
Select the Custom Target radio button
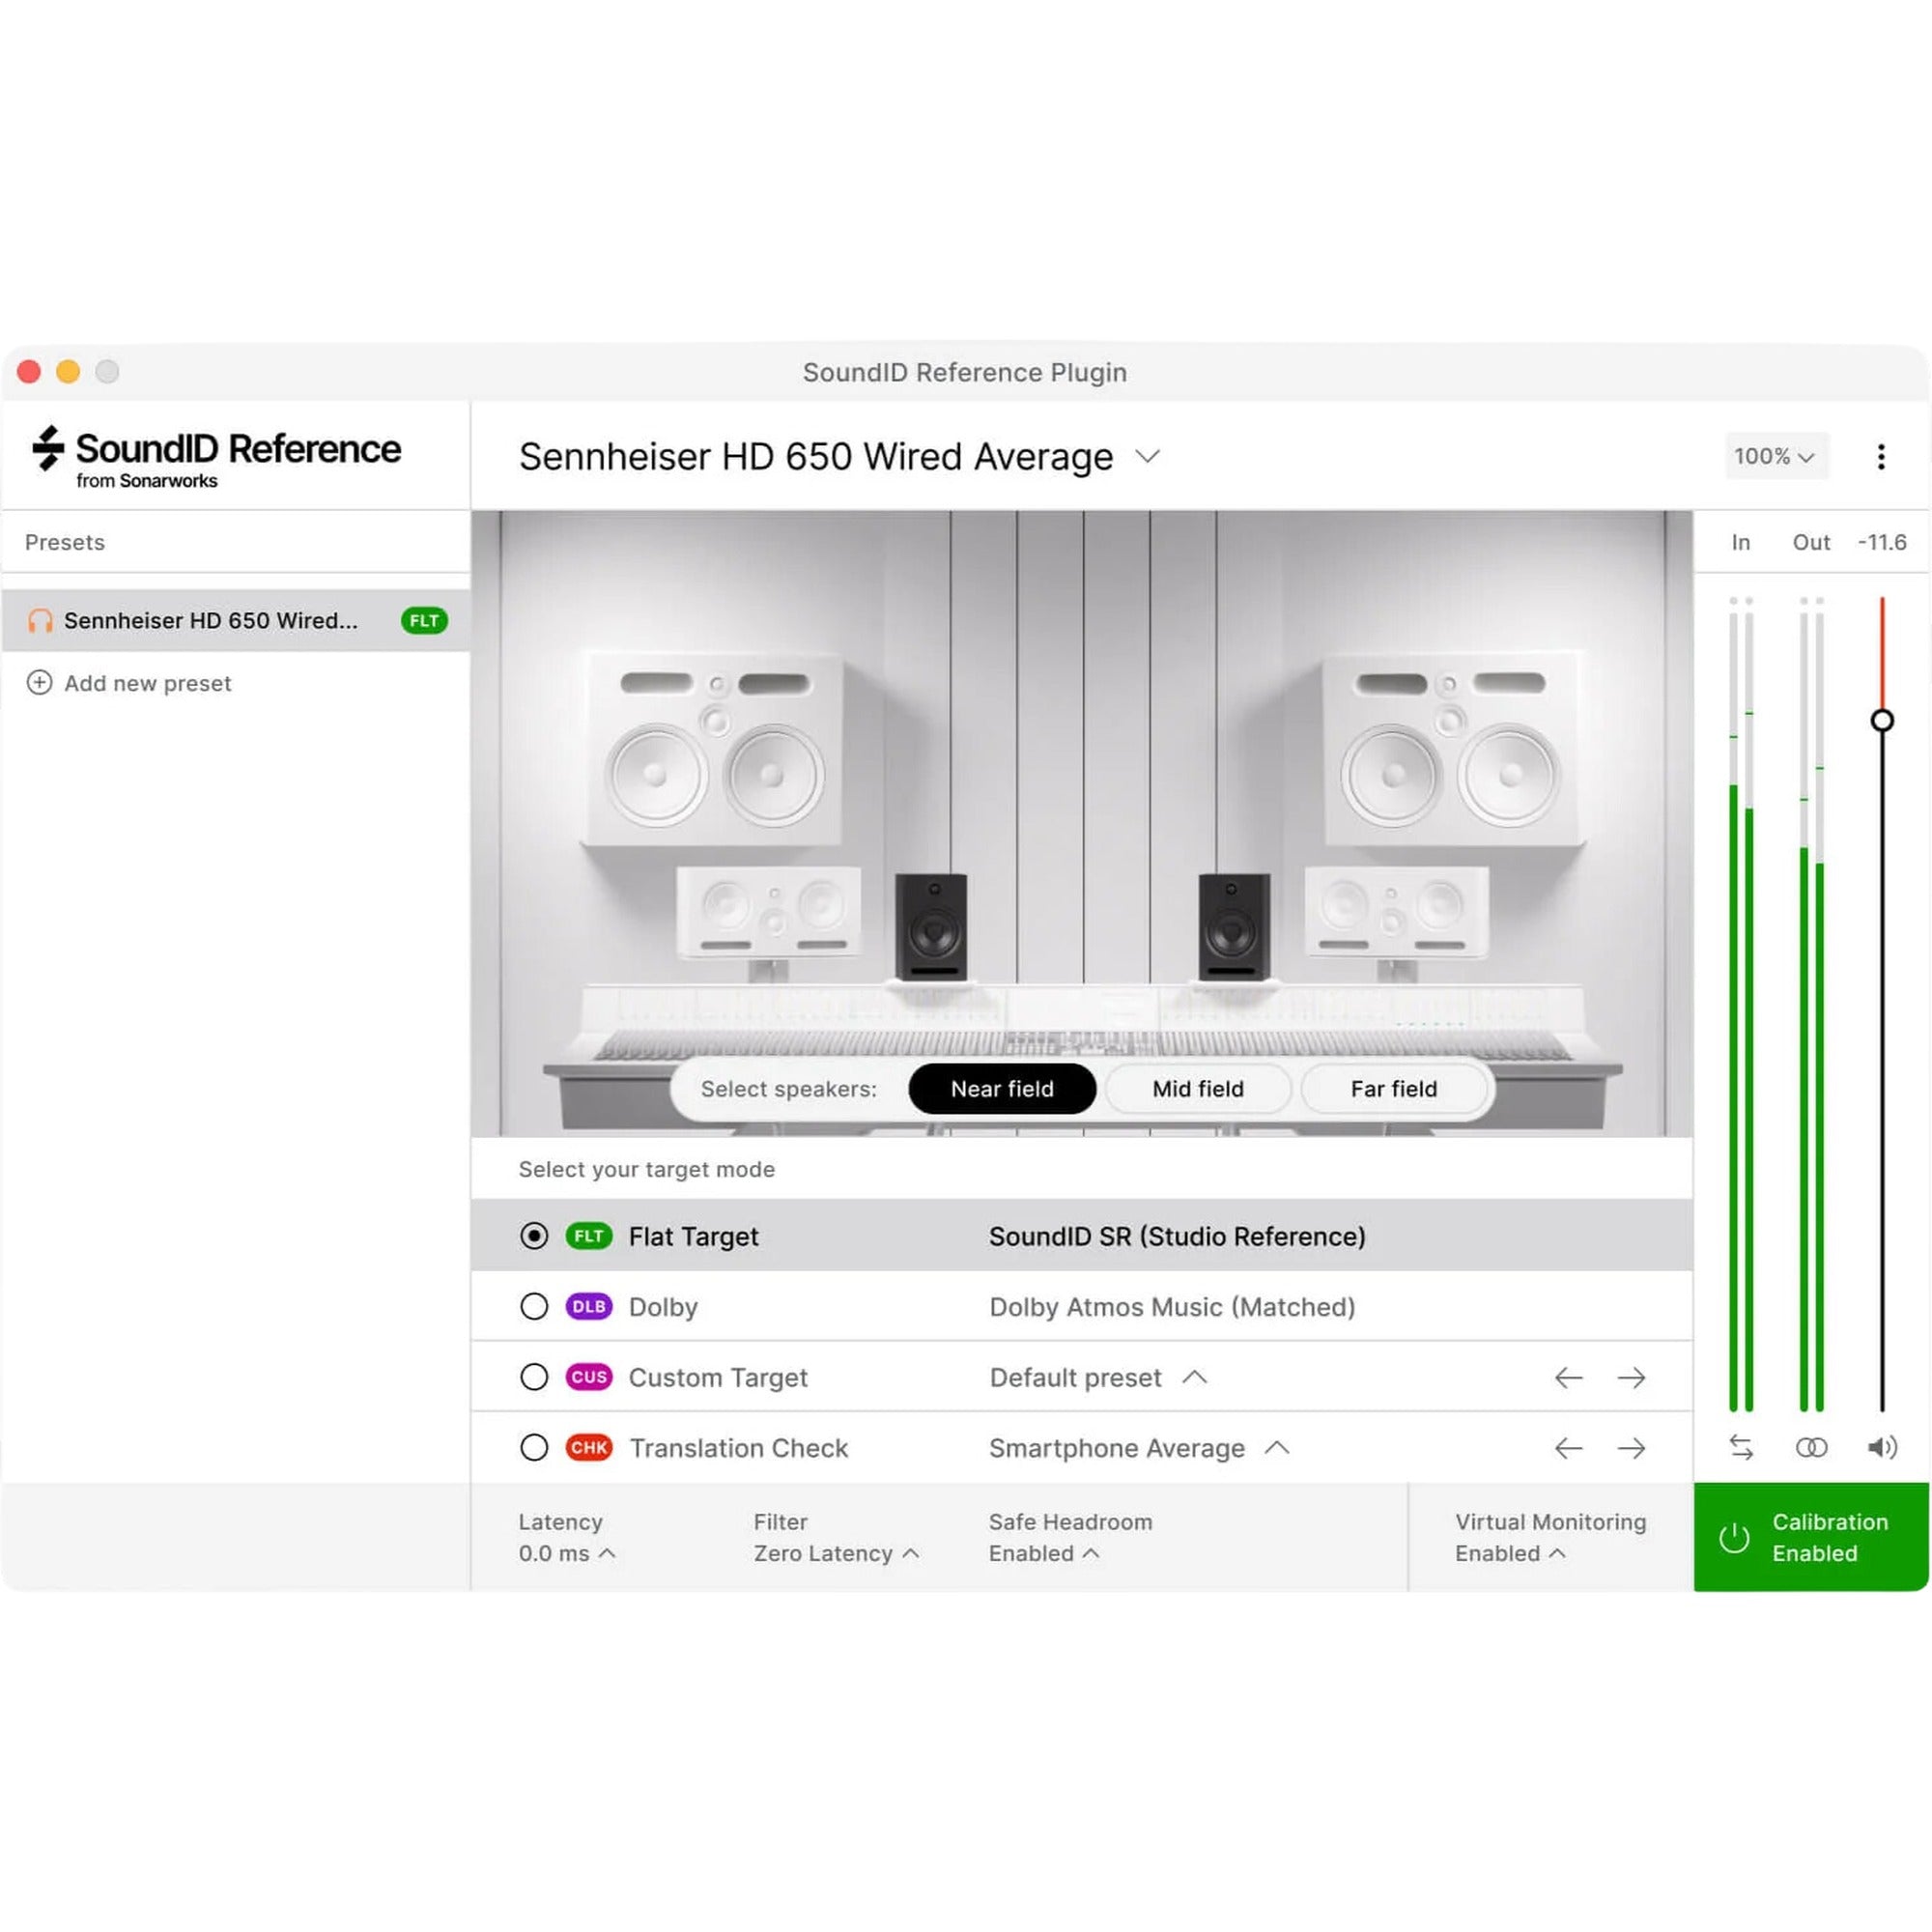pos(534,1377)
